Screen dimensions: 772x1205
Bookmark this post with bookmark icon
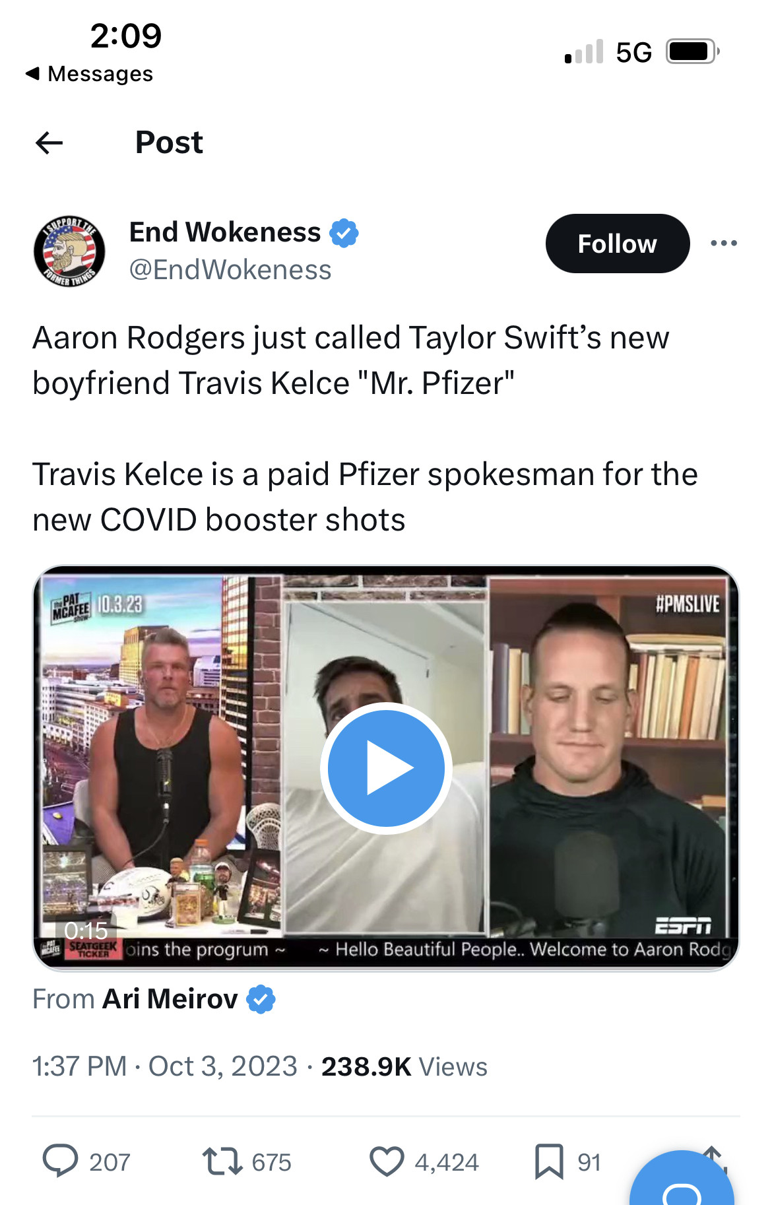[x=549, y=1161]
